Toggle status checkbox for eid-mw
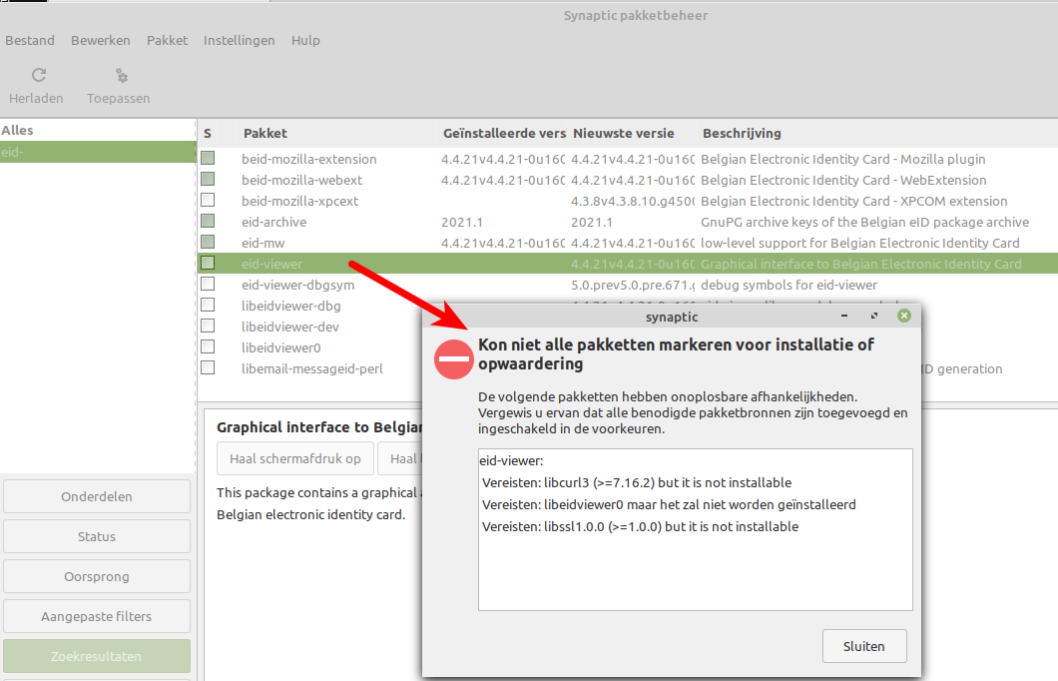 (x=208, y=242)
